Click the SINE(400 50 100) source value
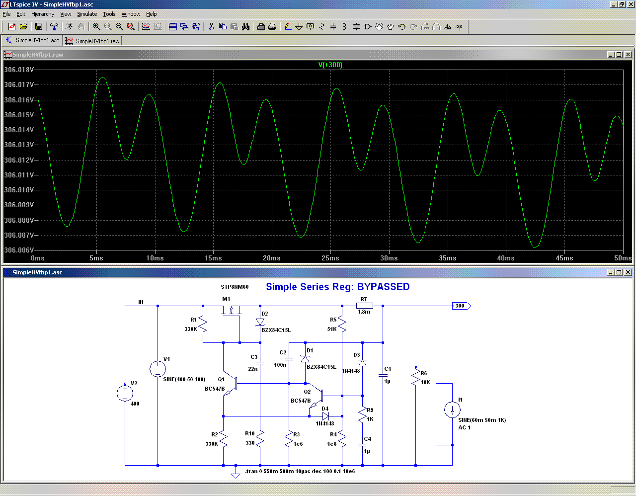The width and height of the screenshot is (636, 496). point(184,379)
